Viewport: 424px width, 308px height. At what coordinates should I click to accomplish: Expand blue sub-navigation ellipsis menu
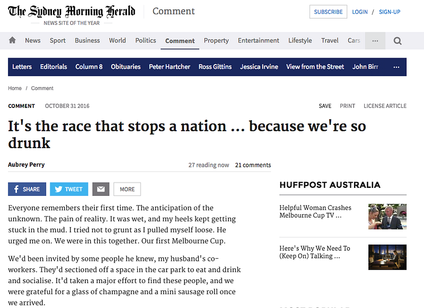tap(396, 67)
